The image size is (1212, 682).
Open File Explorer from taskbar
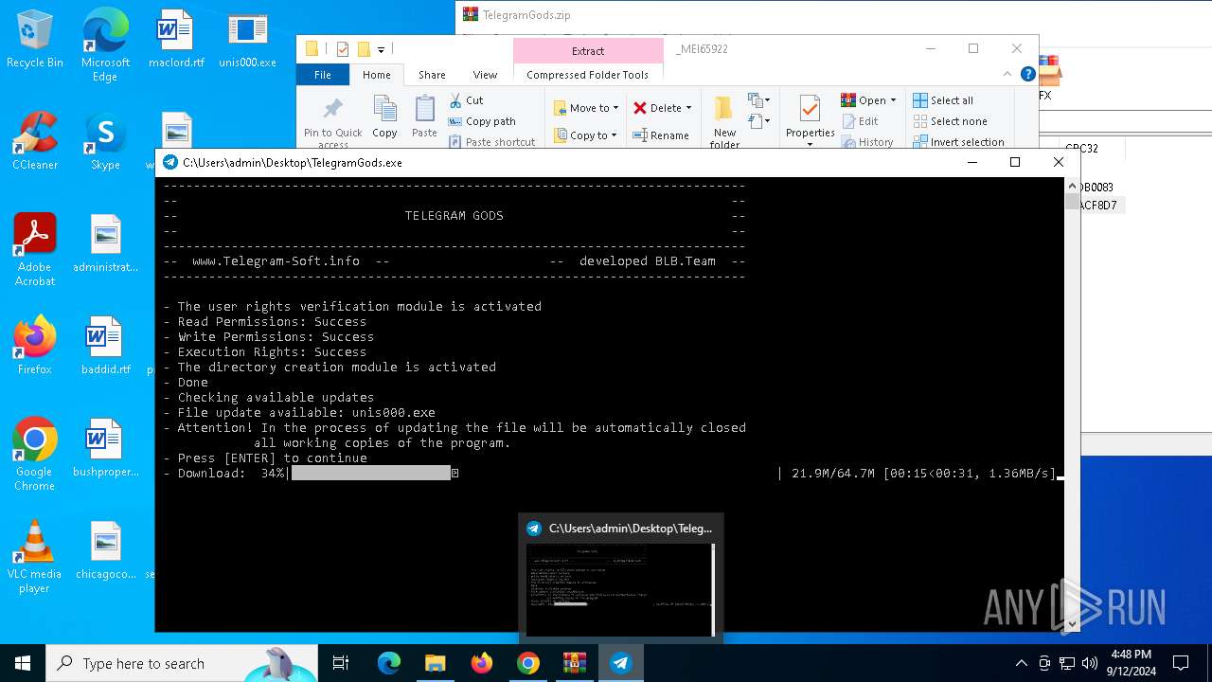pyautogui.click(x=435, y=663)
